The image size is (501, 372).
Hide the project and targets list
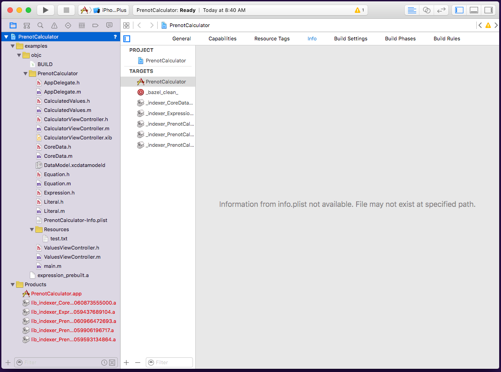(x=127, y=39)
